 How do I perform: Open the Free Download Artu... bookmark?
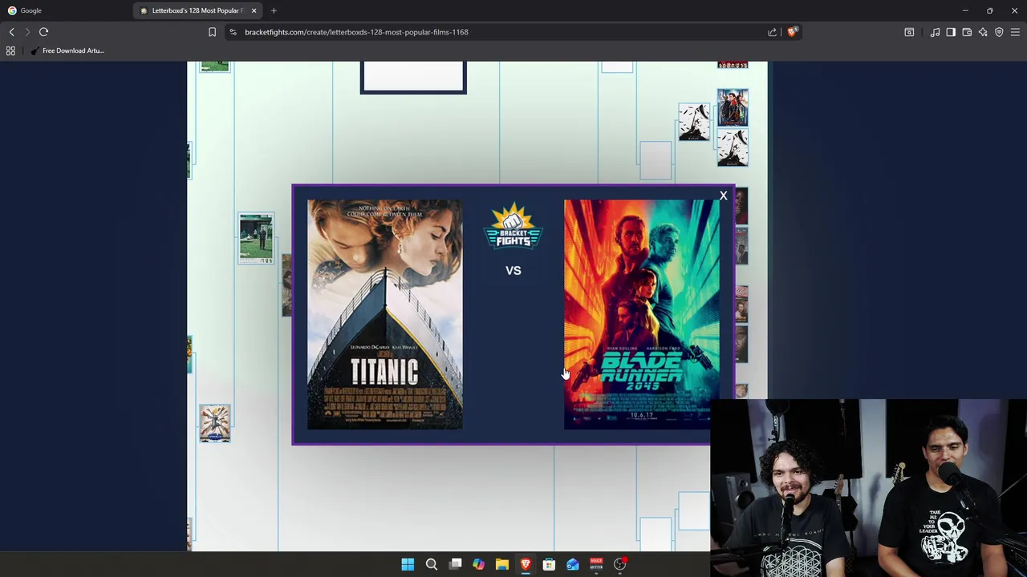[67, 50]
